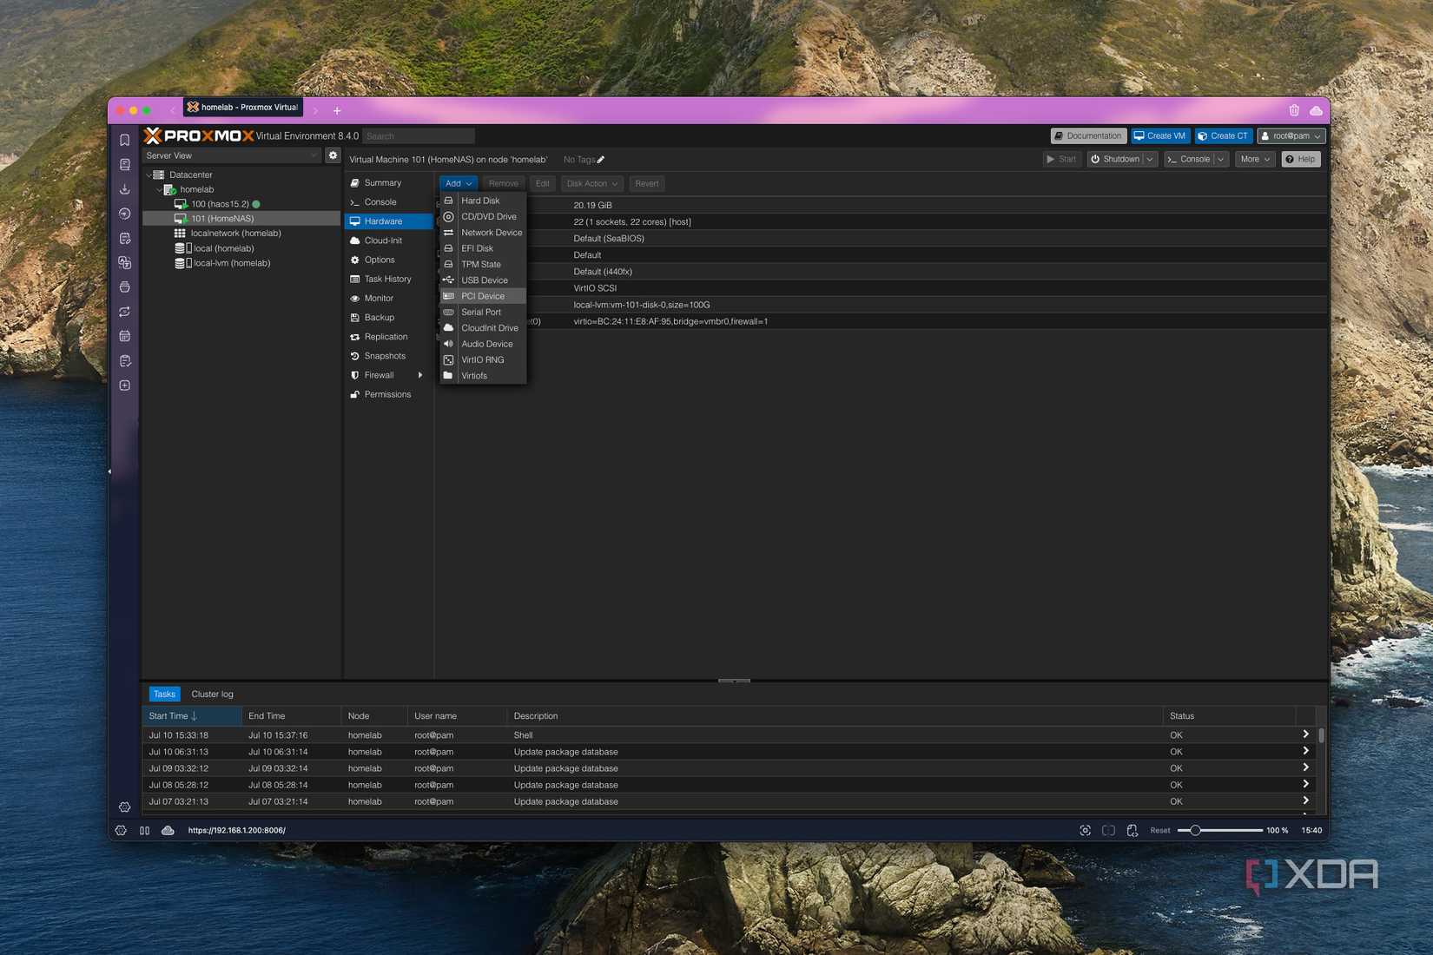Click the cloud icon in browser title bar

pyautogui.click(x=1317, y=110)
